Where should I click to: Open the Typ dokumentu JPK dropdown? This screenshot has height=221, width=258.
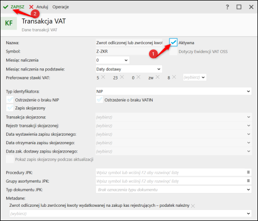pyautogui.click(x=174, y=189)
